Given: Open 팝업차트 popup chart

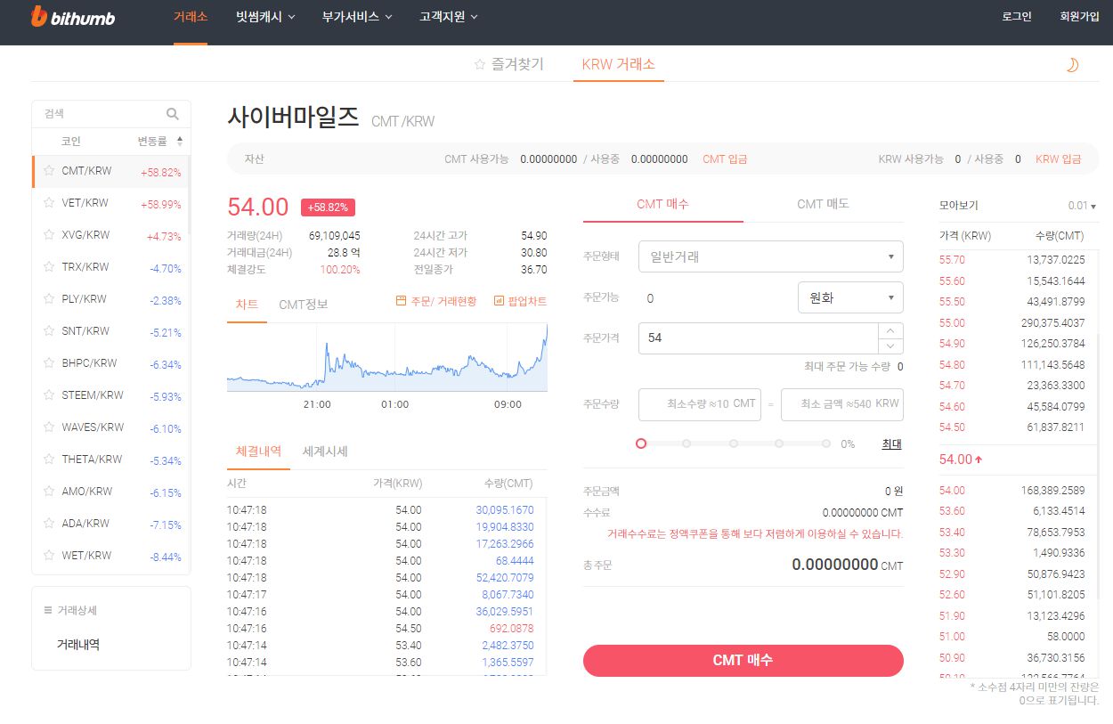Looking at the screenshot, I should pyautogui.click(x=520, y=301).
